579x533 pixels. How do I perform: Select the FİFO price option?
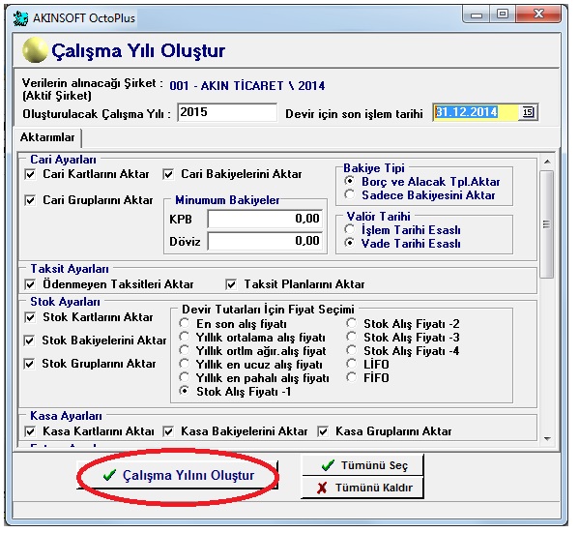click(352, 378)
